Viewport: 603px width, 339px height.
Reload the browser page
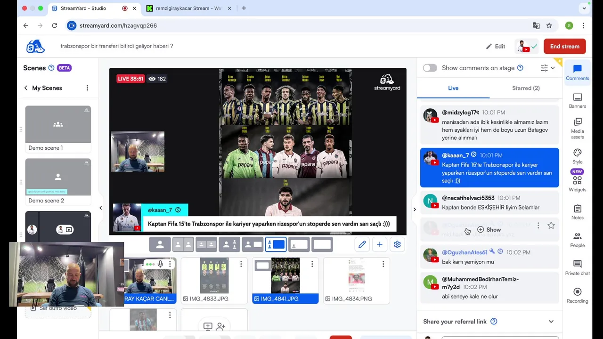(55, 25)
